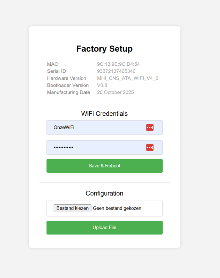Focus the WiFi name field containing OnzeWiFi

(x=97, y=128)
